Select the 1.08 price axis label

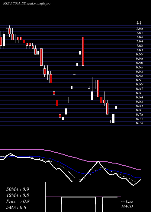[x=140, y=28]
